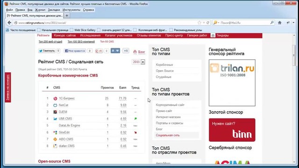Open the DataLife Engine link

(x=70, y=126)
